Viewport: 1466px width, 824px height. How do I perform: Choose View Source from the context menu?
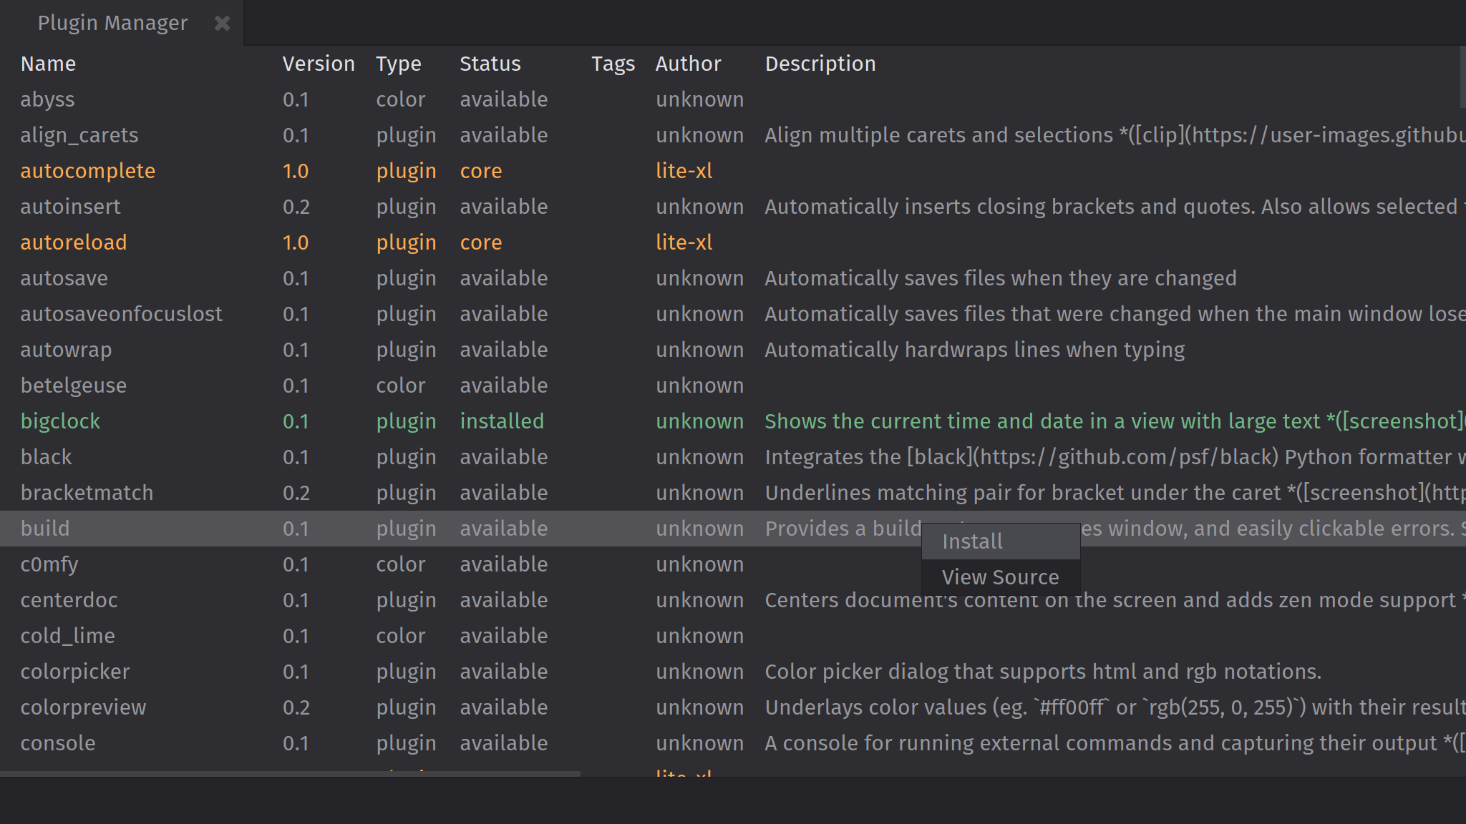1000,577
